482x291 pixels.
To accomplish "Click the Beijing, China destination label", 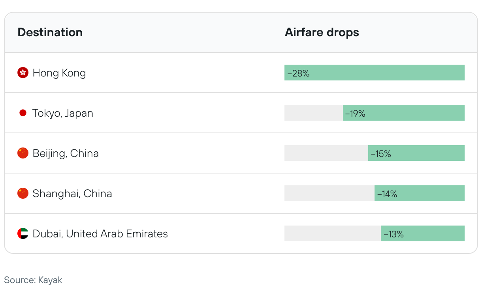I will (x=66, y=153).
